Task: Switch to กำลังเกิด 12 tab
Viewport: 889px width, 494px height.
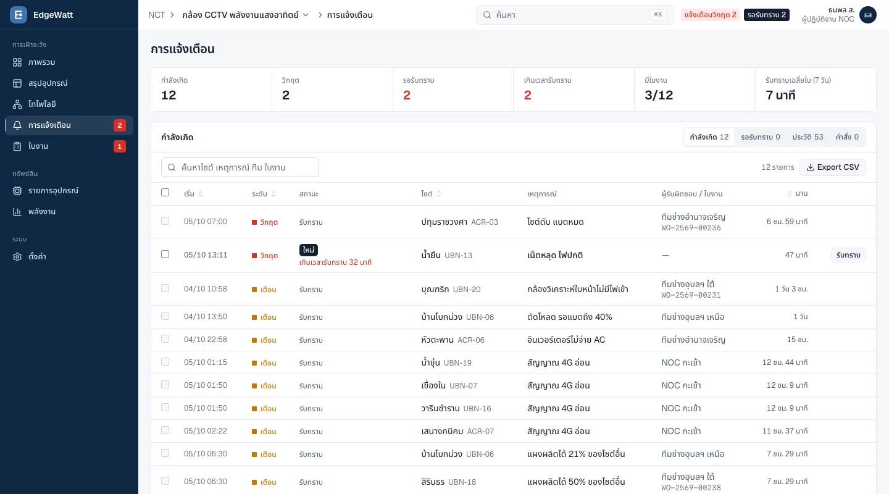Action: coord(709,137)
